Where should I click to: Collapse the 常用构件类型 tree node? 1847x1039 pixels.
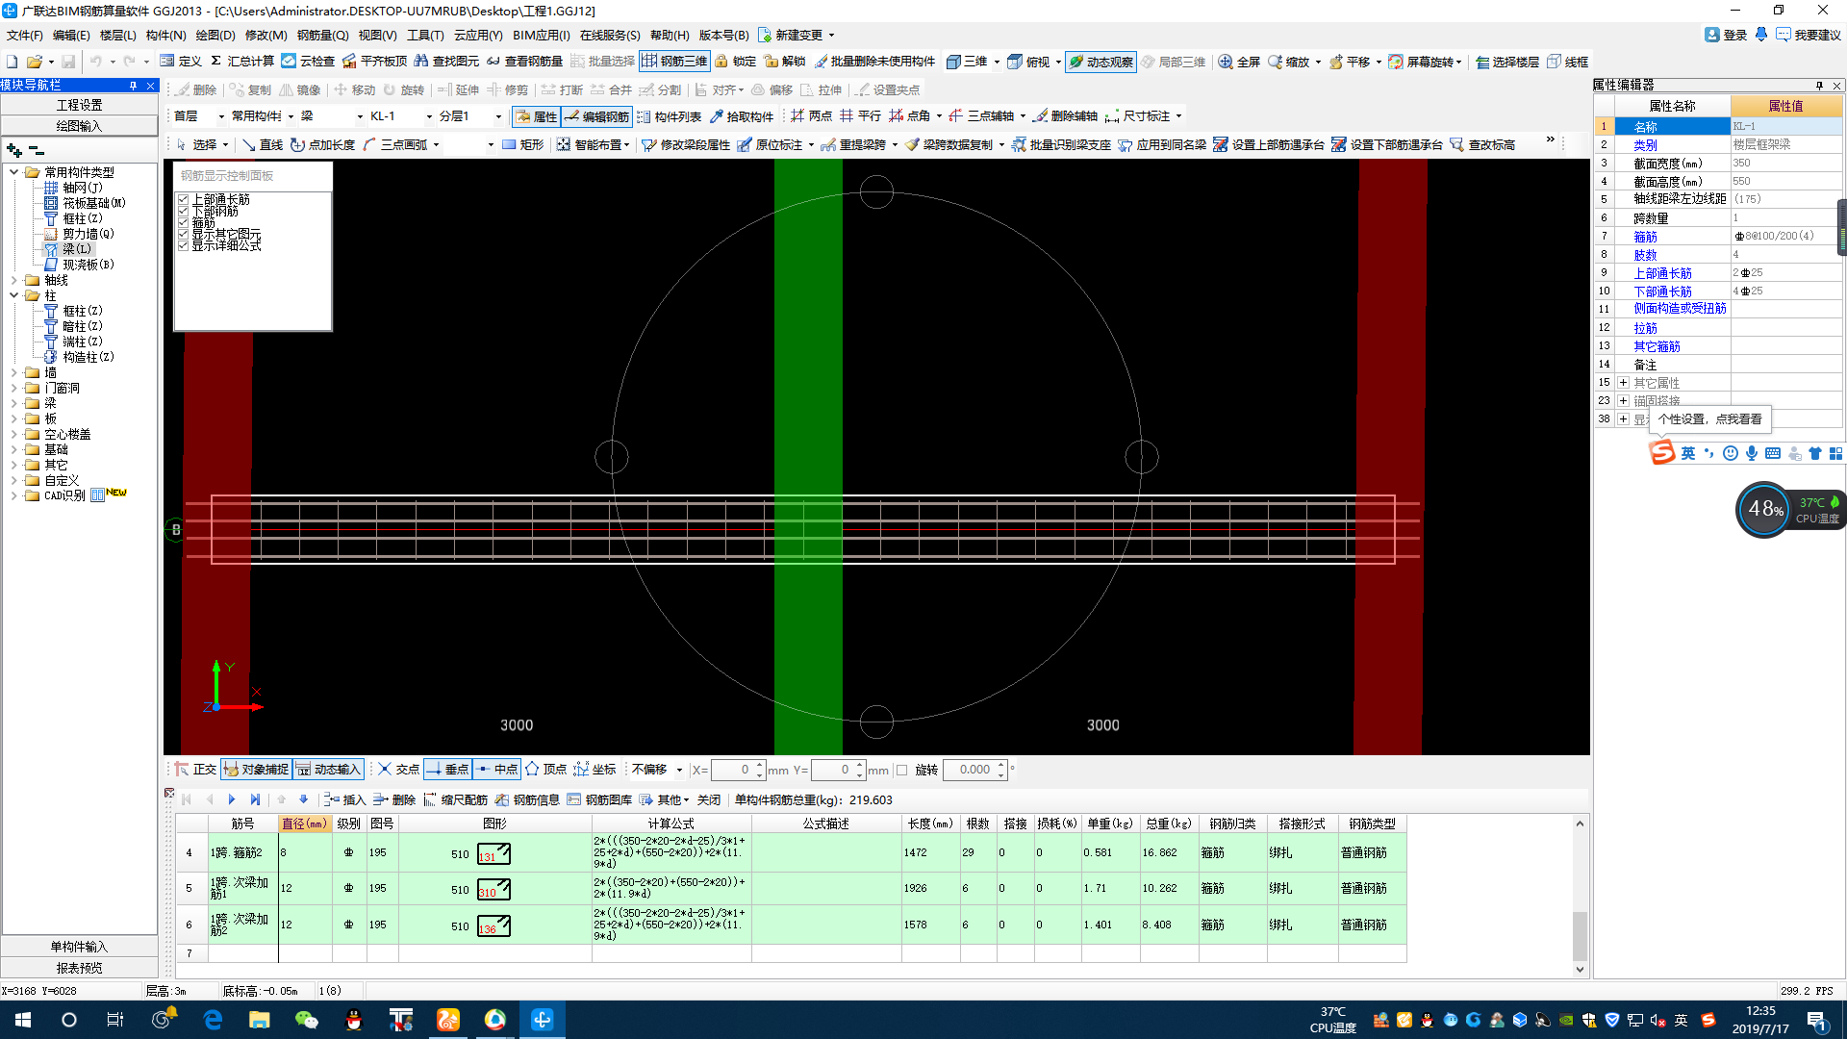tap(14, 172)
